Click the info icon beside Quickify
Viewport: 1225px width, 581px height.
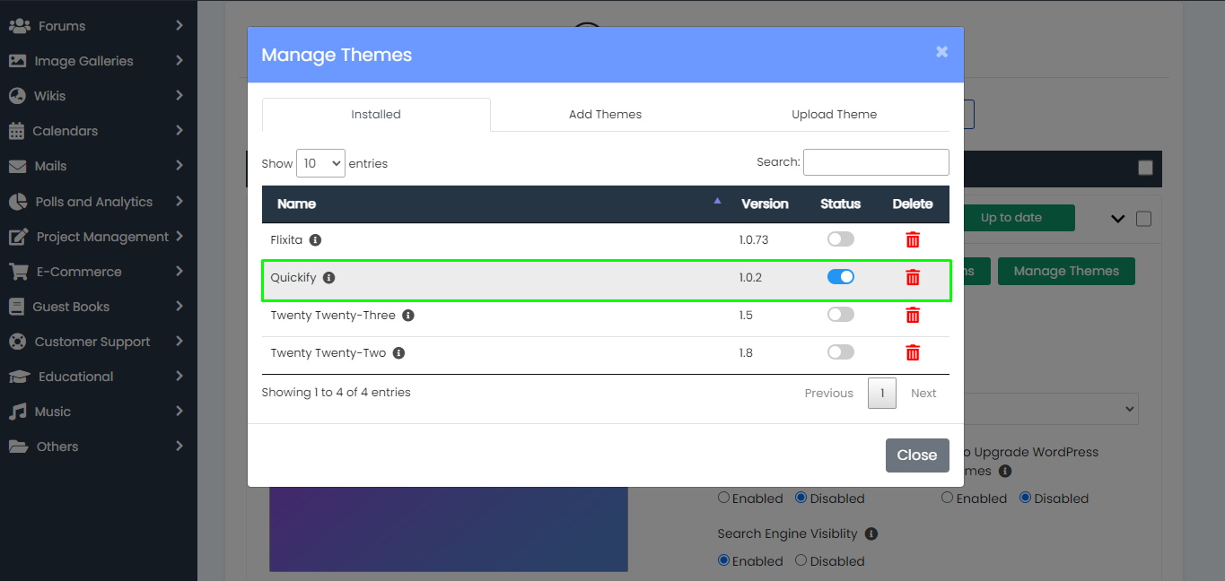point(329,278)
